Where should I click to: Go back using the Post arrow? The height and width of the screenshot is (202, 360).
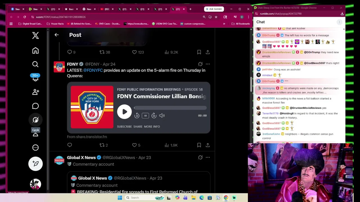coord(57,35)
